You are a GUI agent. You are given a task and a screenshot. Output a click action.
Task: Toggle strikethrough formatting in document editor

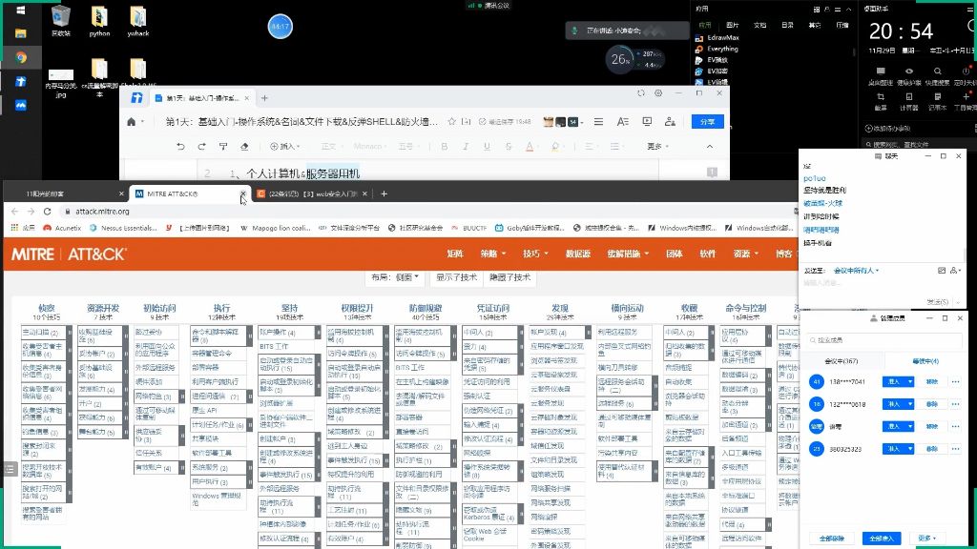pos(509,146)
